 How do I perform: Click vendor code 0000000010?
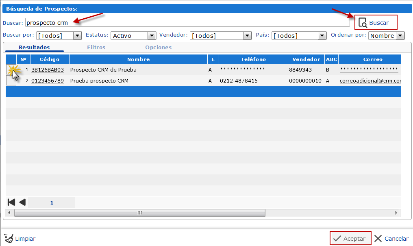click(x=305, y=81)
